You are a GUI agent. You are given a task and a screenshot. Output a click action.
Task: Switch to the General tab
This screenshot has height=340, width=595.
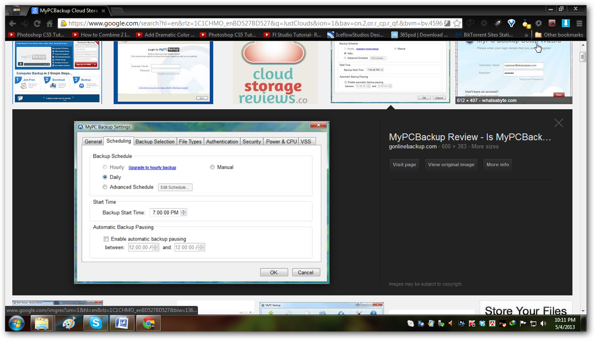coord(93,142)
